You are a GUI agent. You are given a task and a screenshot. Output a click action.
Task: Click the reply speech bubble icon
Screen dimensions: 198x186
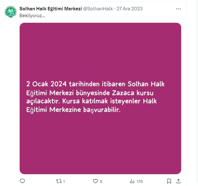22,181
